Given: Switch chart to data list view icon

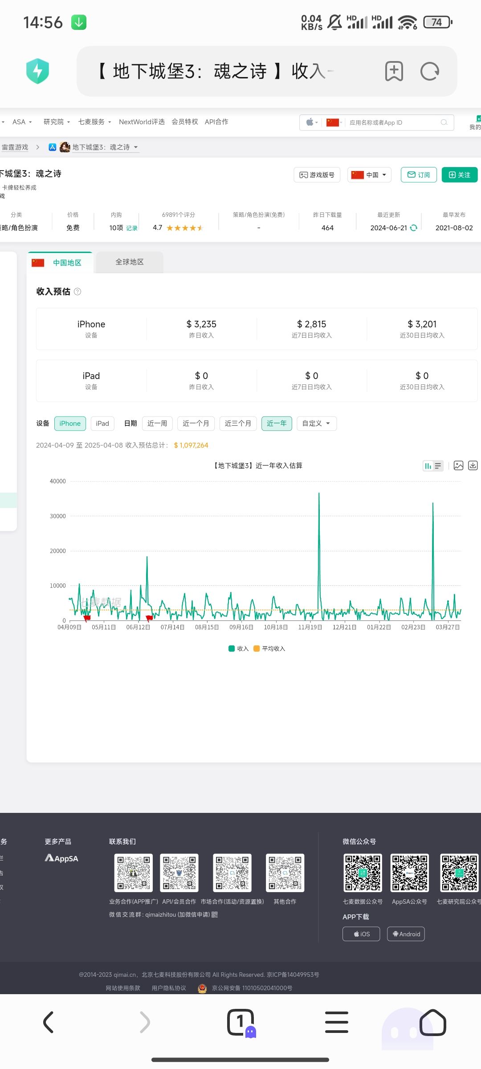Looking at the screenshot, I should [x=438, y=466].
